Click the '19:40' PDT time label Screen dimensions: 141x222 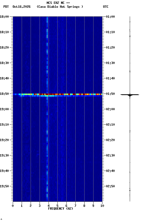(4, 171)
